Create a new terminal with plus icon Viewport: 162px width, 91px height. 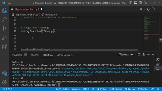(132, 55)
